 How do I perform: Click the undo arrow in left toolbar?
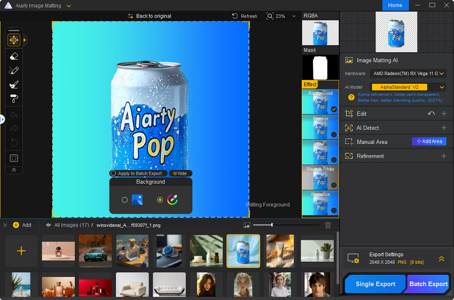tap(14, 115)
